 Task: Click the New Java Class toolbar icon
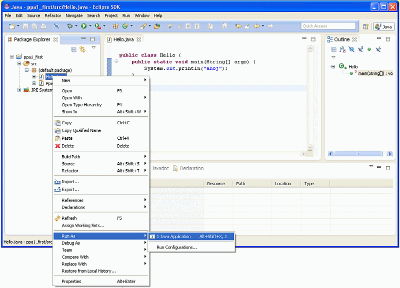point(125,26)
